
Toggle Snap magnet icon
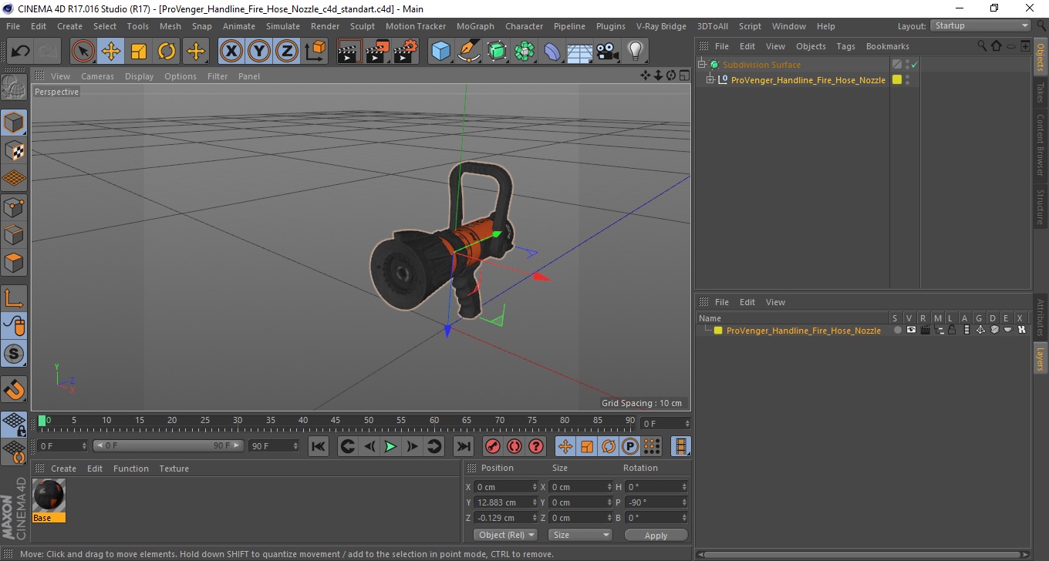(14, 389)
